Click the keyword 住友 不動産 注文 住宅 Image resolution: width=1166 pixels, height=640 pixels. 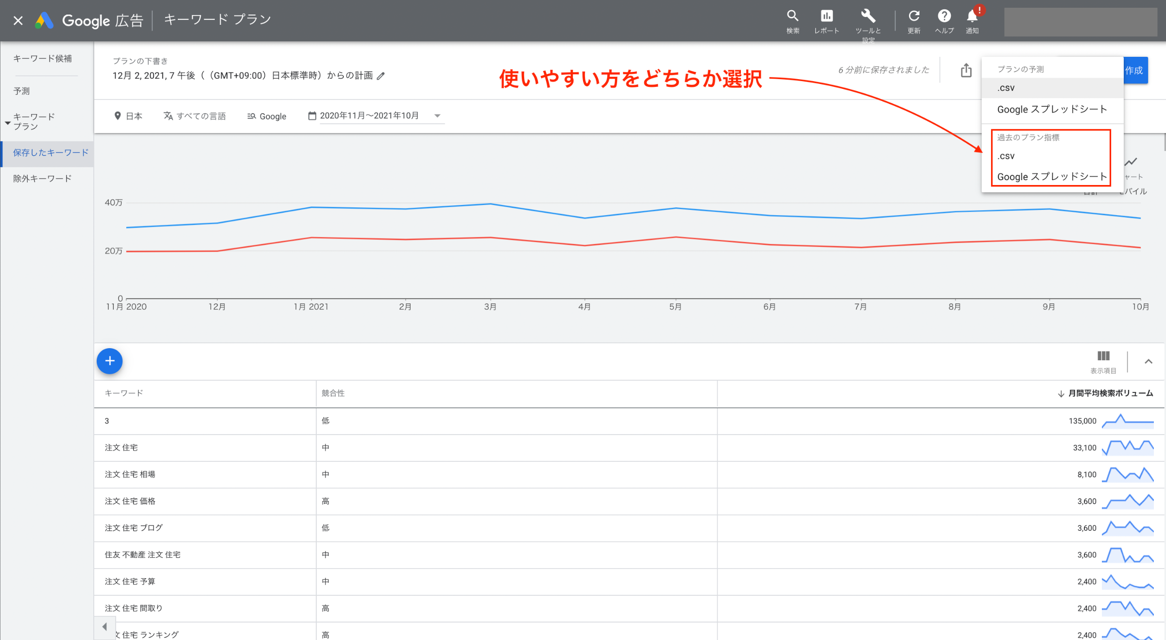click(x=143, y=555)
